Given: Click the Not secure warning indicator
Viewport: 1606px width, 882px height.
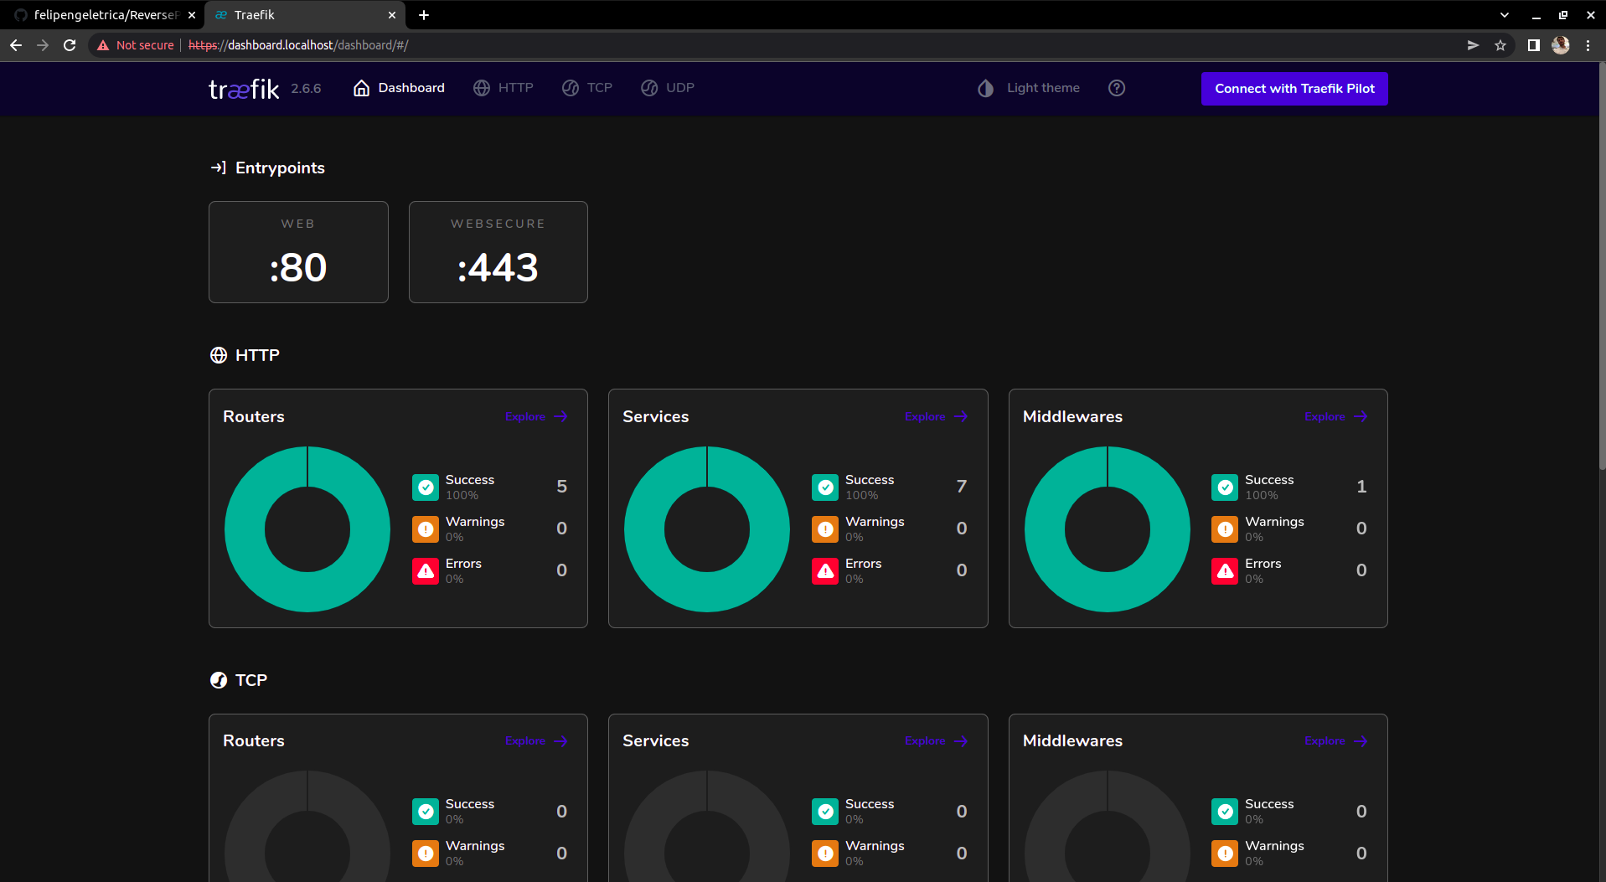Looking at the screenshot, I should click(x=136, y=45).
